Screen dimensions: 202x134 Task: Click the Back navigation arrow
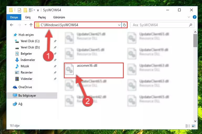[12, 25]
